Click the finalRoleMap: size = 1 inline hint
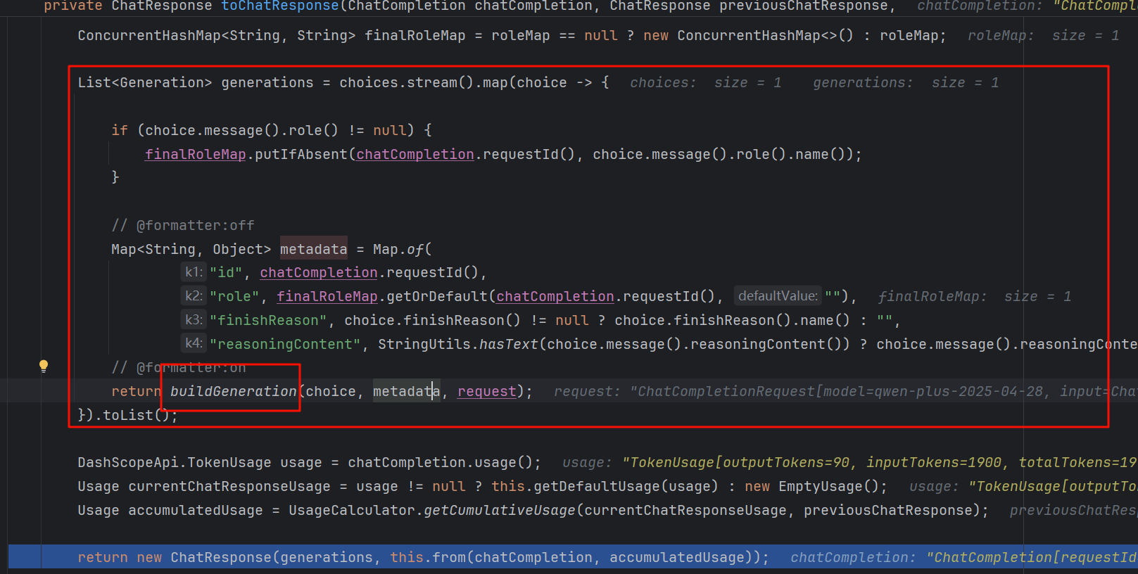This screenshot has height=574, width=1138. point(975,296)
